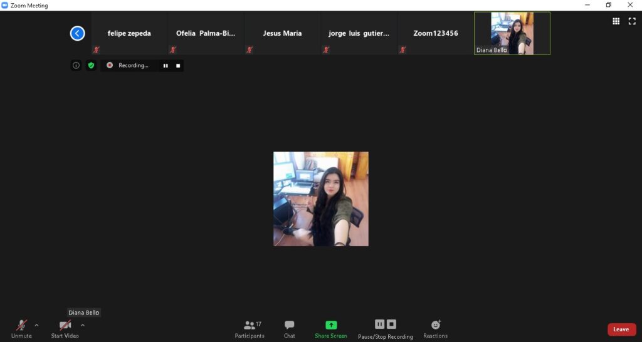Select Jesus Maria participant tile
Viewport: 642px width, 342px height.
(x=282, y=33)
